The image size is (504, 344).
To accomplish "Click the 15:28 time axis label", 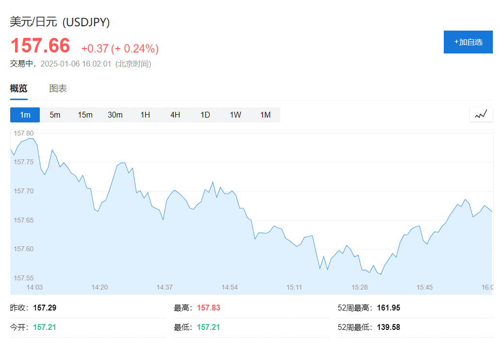I will [x=360, y=287].
